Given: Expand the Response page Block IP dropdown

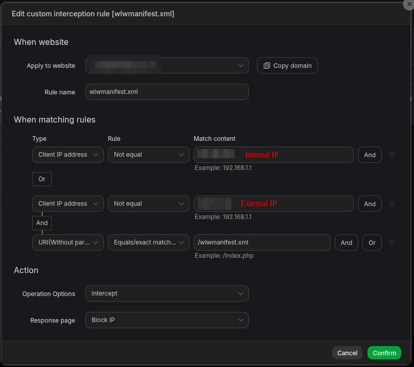Looking at the screenshot, I should click(167, 320).
